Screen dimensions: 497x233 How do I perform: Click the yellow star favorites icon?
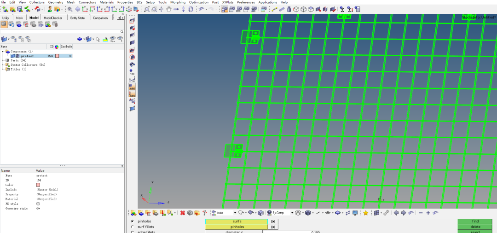tap(365, 213)
